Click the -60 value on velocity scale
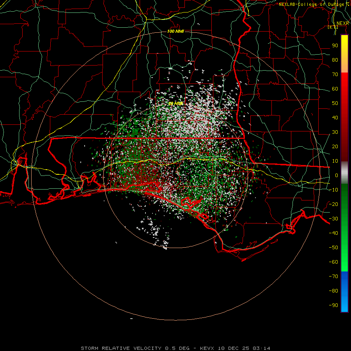The width and height of the screenshot is (351, 351). click(x=333, y=262)
